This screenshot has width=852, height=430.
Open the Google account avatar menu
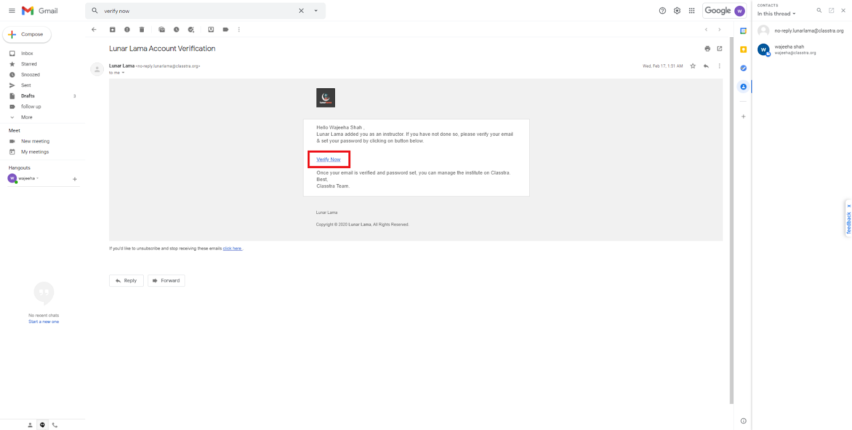[740, 11]
